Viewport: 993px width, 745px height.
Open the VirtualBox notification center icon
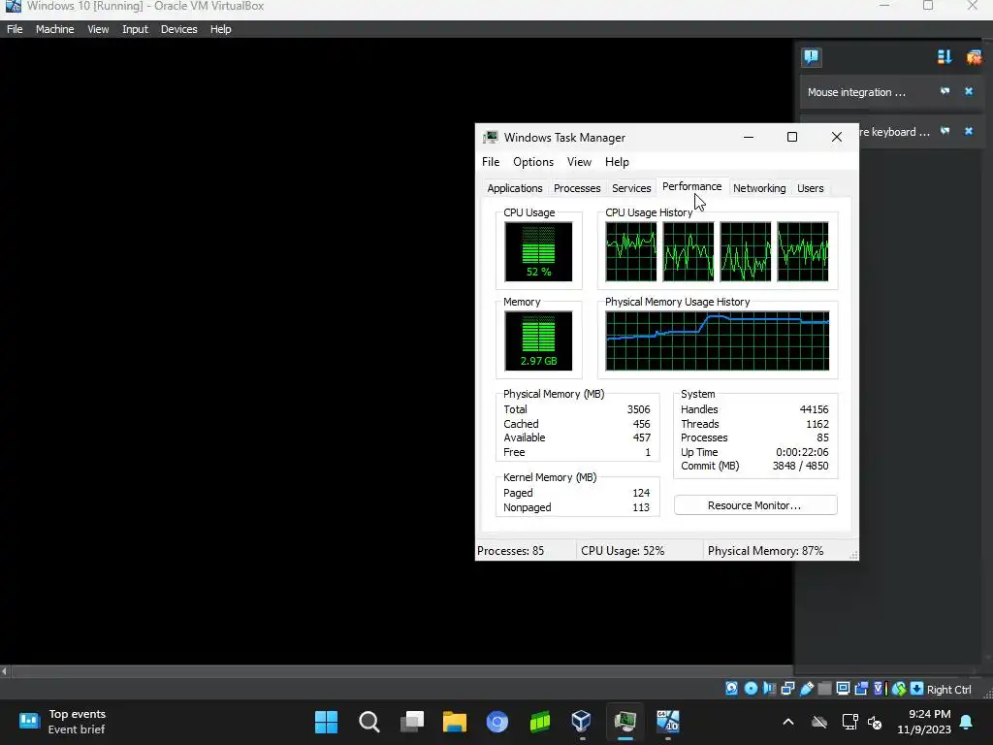(x=811, y=57)
